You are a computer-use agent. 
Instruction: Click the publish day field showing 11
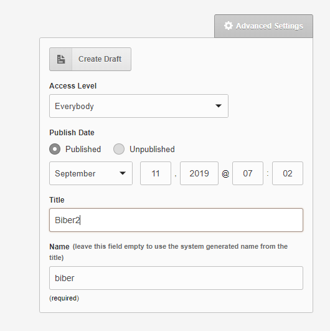coord(156,173)
